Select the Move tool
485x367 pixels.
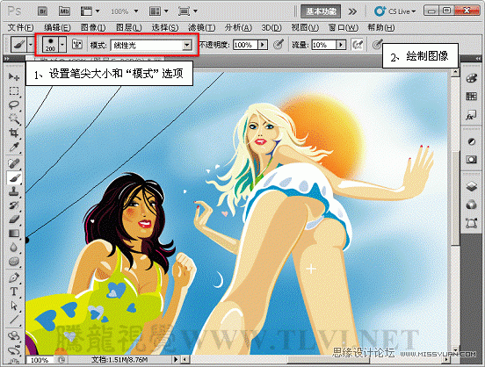pos(14,76)
